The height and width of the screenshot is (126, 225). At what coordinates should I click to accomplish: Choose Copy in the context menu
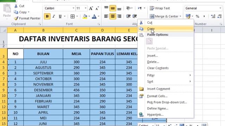coord(166,29)
